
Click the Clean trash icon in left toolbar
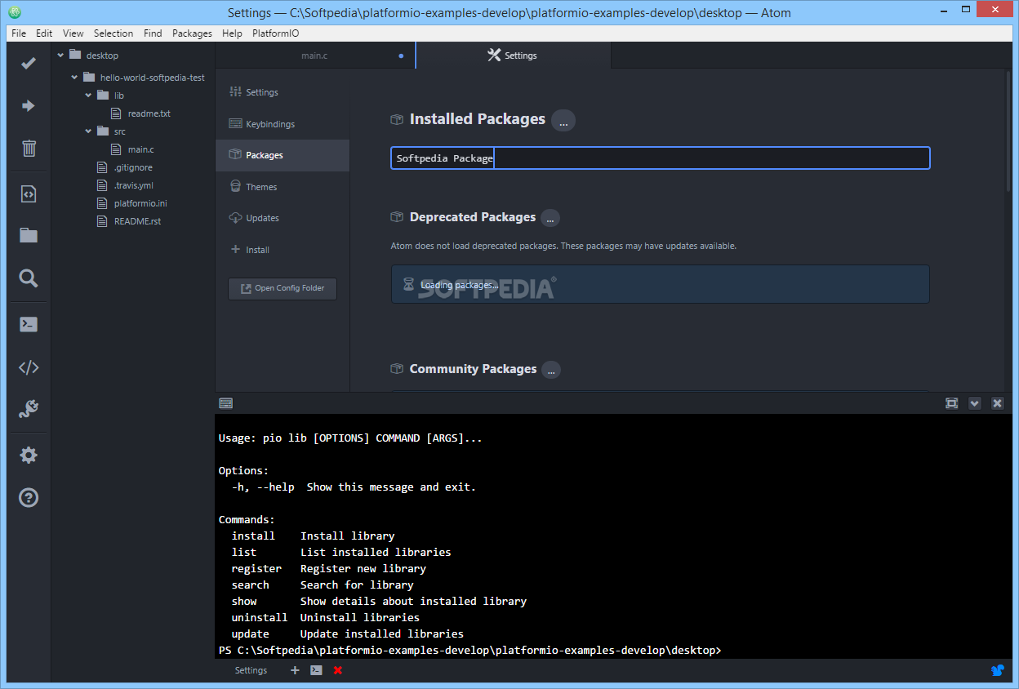tap(29, 148)
